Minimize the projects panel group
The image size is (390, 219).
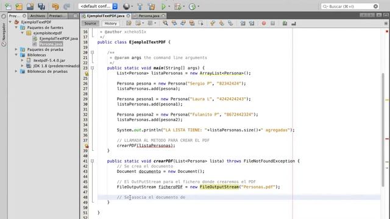click(x=76, y=16)
